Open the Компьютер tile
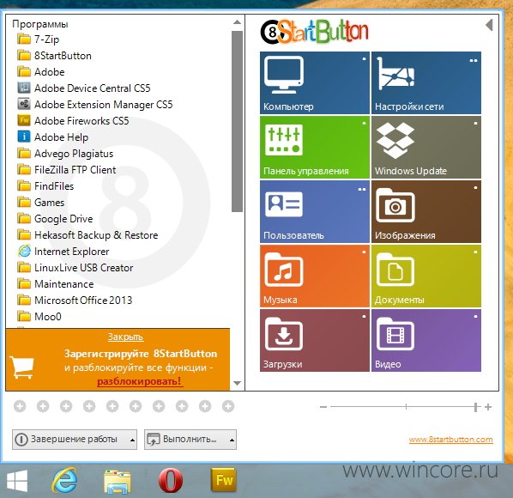 click(x=315, y=82)
